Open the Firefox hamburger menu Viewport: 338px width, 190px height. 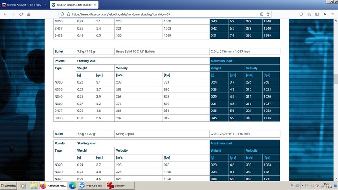pos(333,14)
